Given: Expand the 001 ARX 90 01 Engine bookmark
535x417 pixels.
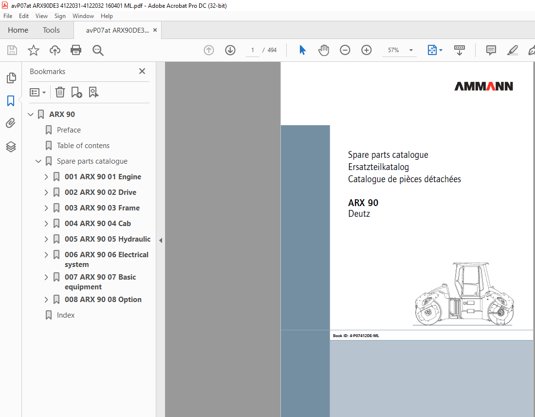Looking at the screenshot, I should coord(46,177).
